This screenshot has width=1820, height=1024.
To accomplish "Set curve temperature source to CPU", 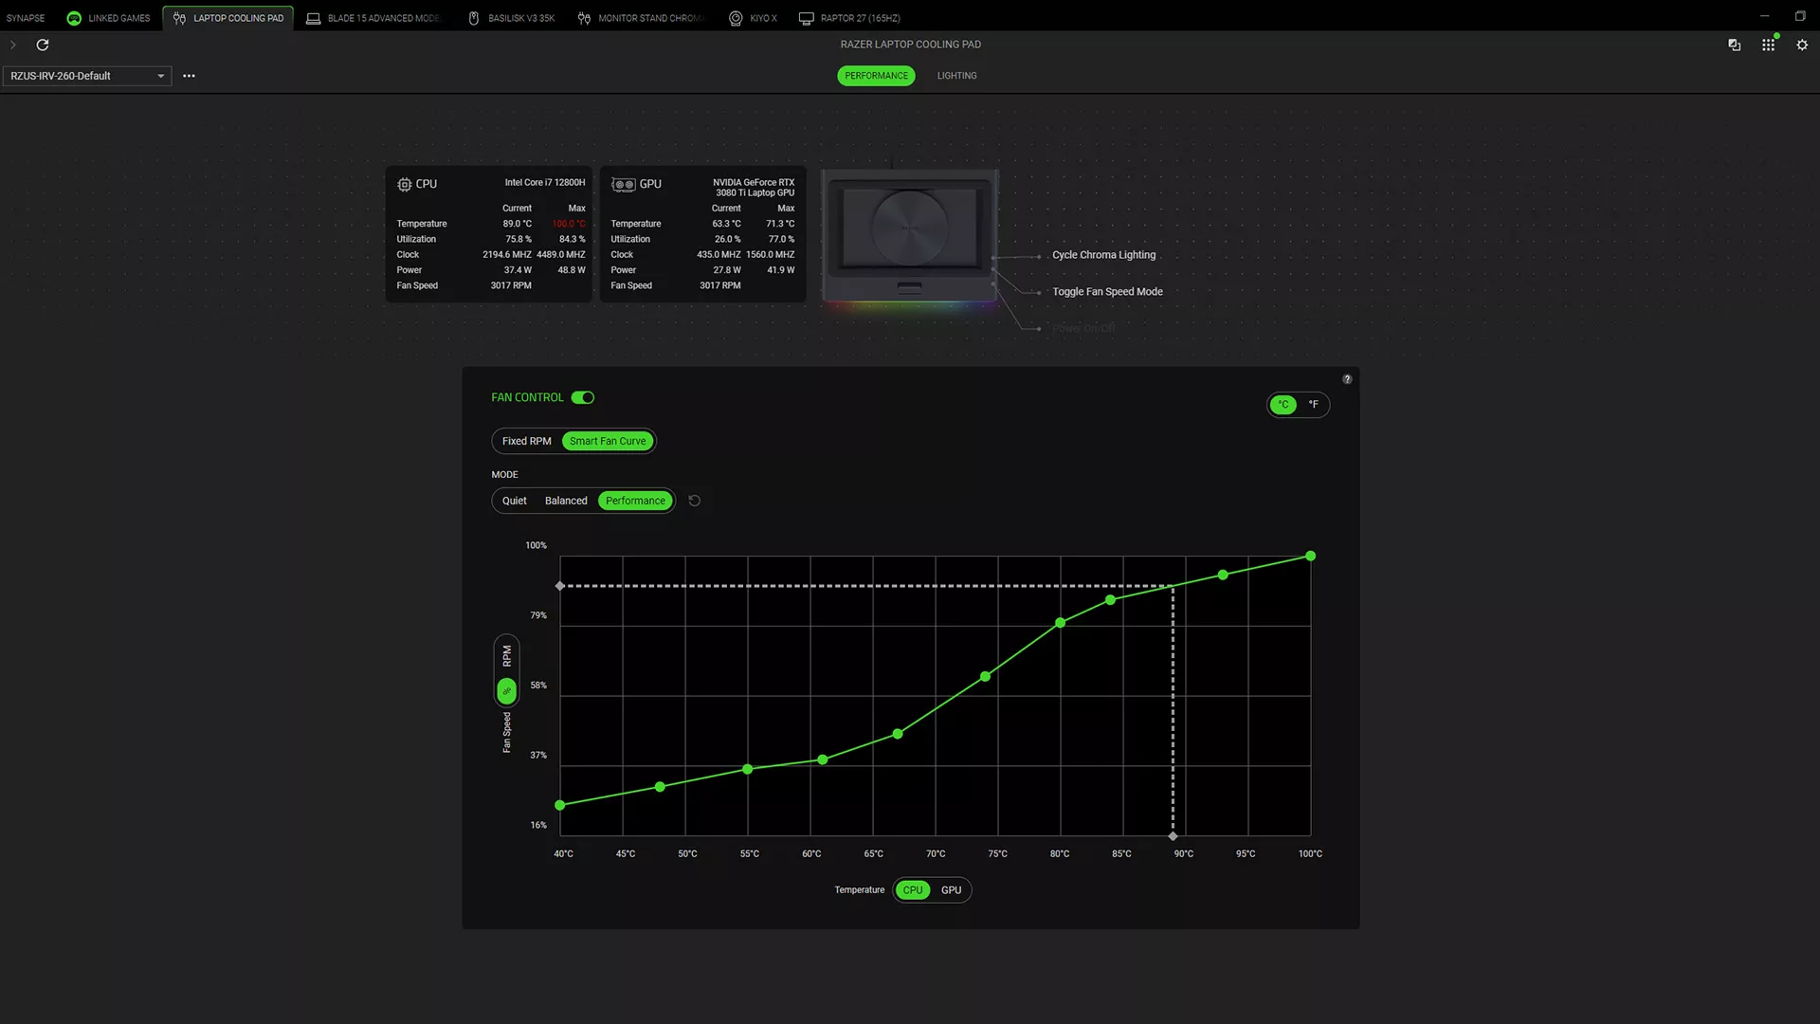I will [x=913, y=890].
